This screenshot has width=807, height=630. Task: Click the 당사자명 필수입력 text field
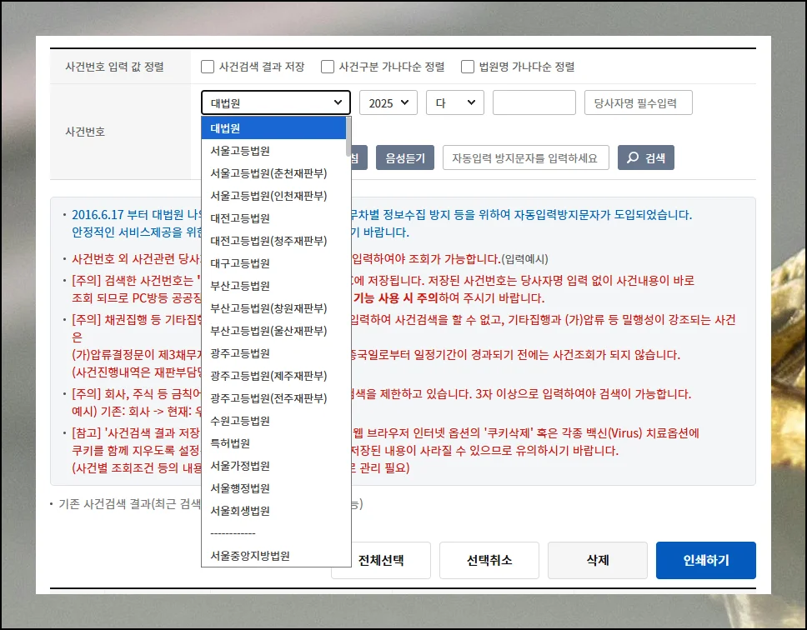(638, 103)
